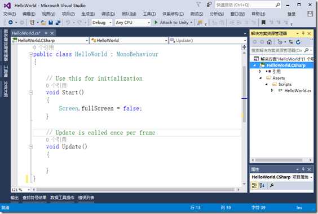Open the 视图(V) View menu

click(x=48, y=14)
